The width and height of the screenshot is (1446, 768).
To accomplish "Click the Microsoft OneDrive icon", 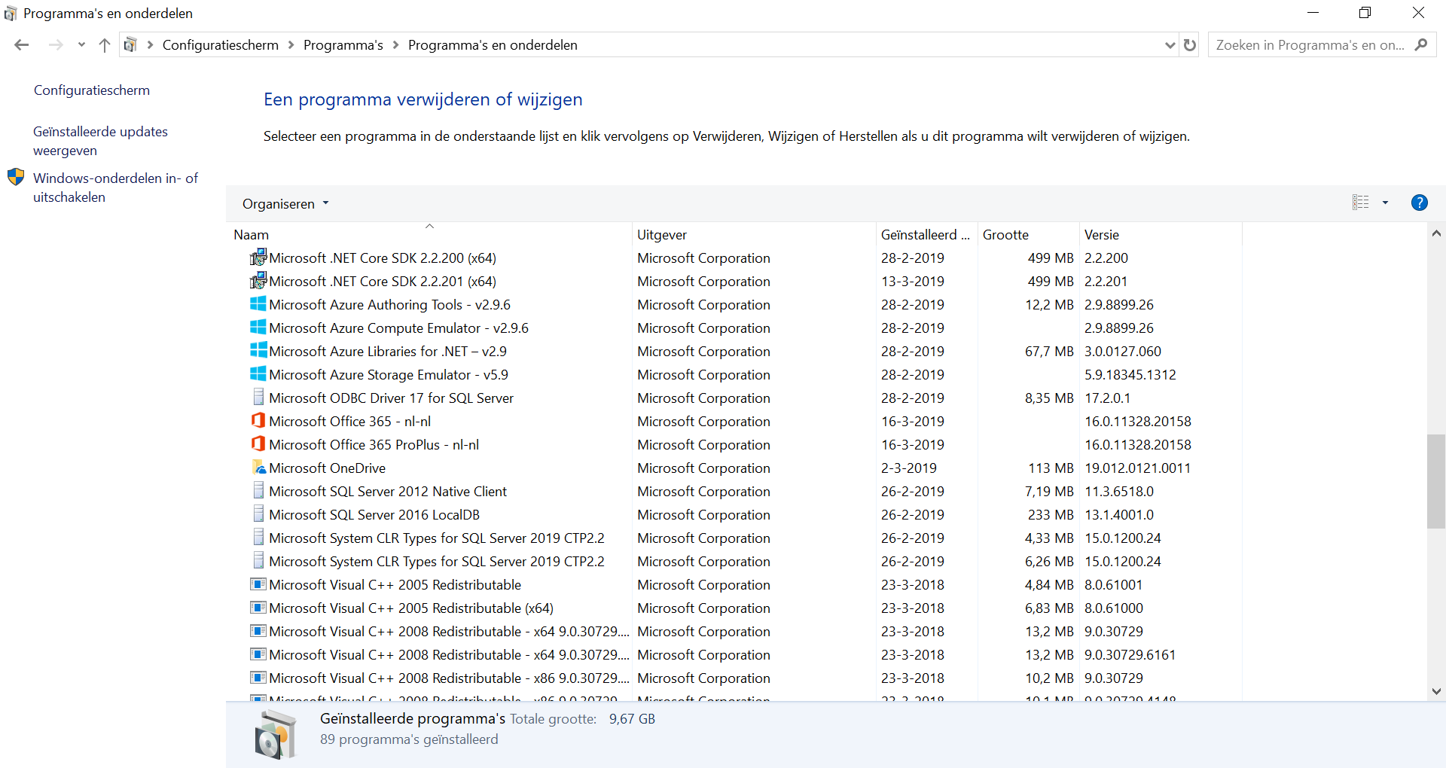I will tap(258, 468).
